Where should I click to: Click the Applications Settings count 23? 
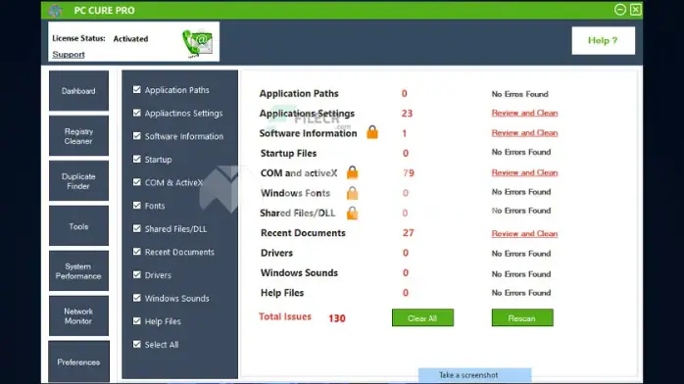[x=407, y=114]
